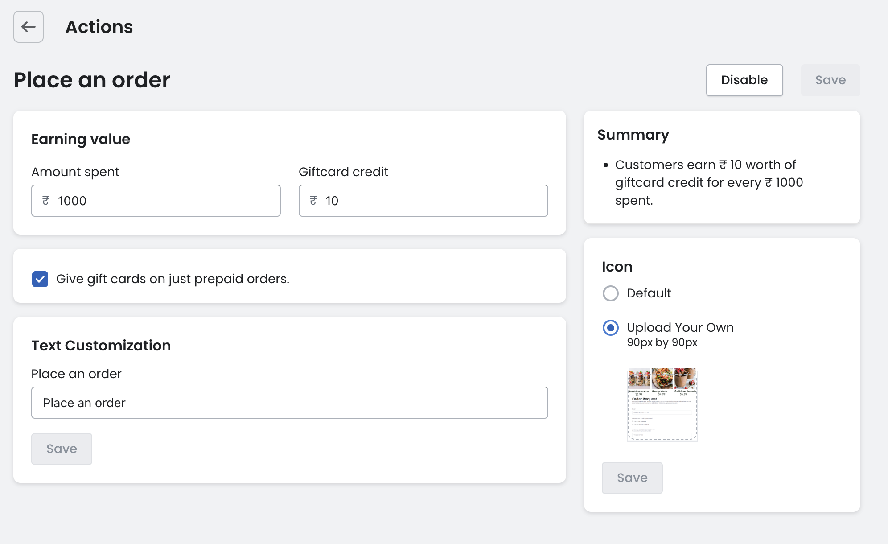Focus the Amount spent input field
Image resolution: width=888 pixels, height=544 pixels.
point(165,201)
